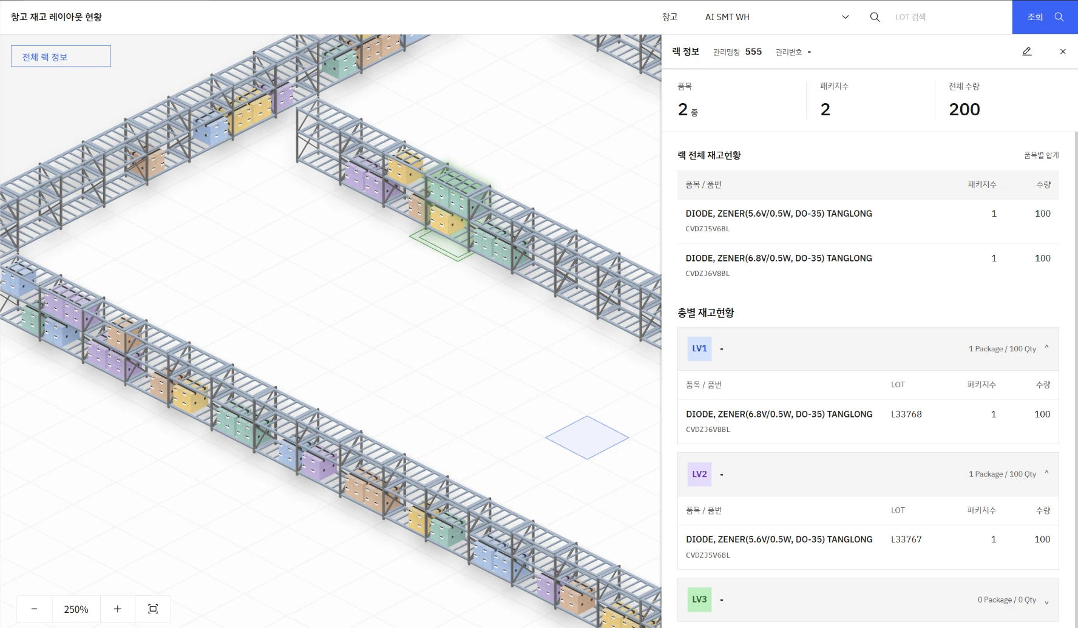This screenshot has width=1078, height=628.
Task: Expand the LV3 level section
Action: [1046, 602]
